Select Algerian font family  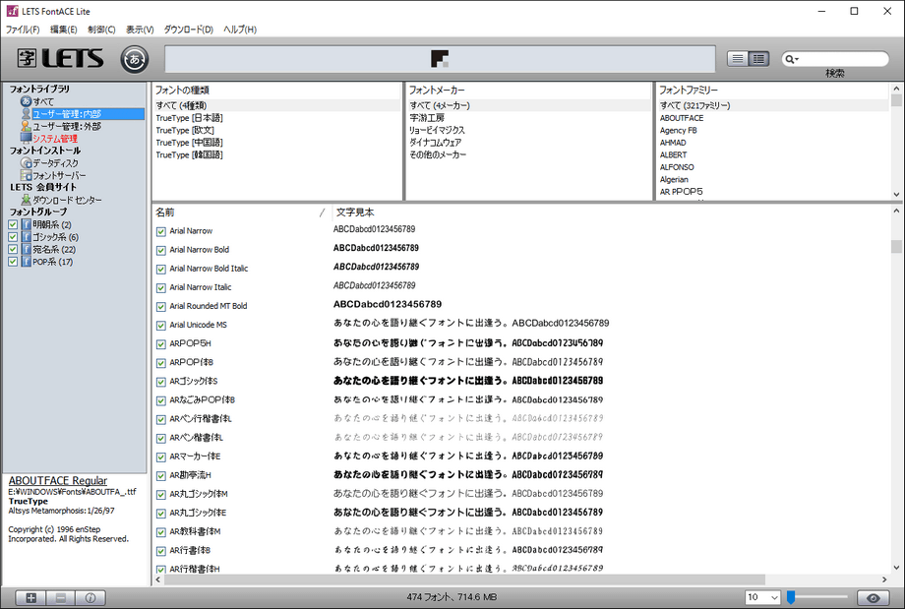pos(674,179)
